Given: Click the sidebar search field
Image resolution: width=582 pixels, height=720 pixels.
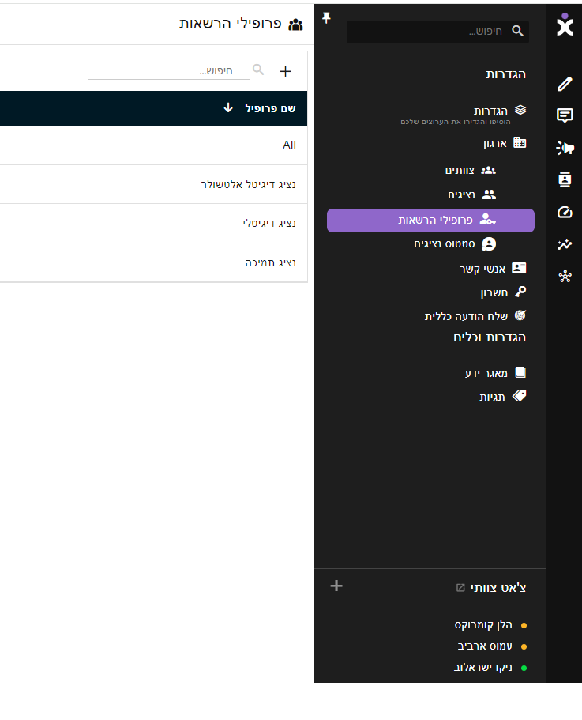Looking at the screenshot, I should (430, 31).
